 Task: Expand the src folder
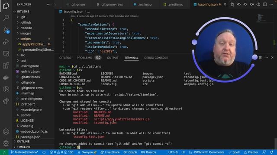(x=23, y=55)
